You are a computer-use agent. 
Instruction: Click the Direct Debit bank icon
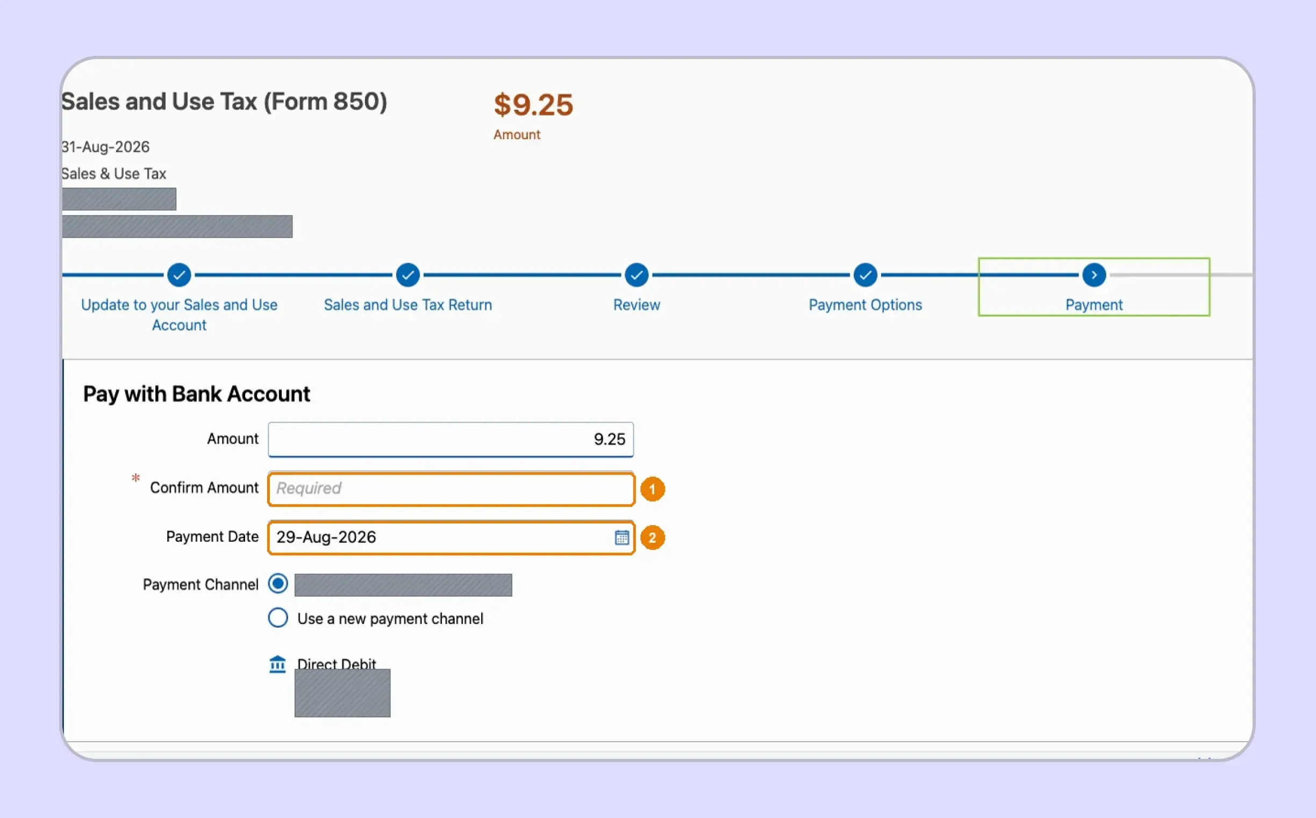277,664
